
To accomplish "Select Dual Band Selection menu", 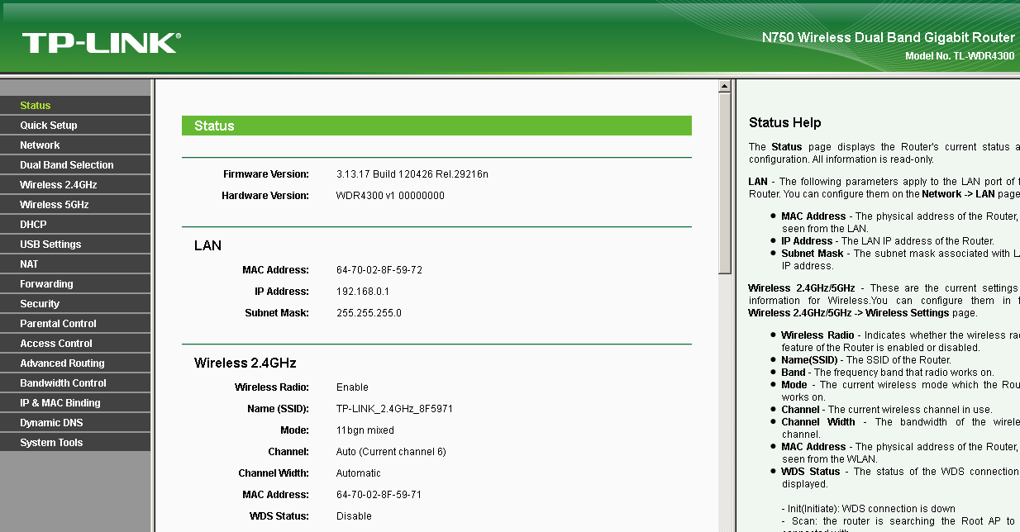I will (x=67, y=165).
